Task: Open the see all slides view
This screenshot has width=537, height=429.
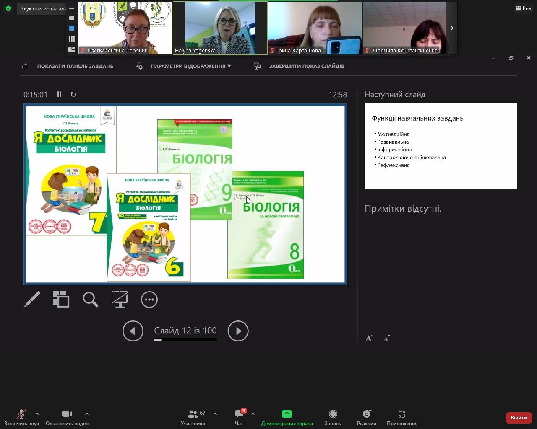Action: point(61,299)
